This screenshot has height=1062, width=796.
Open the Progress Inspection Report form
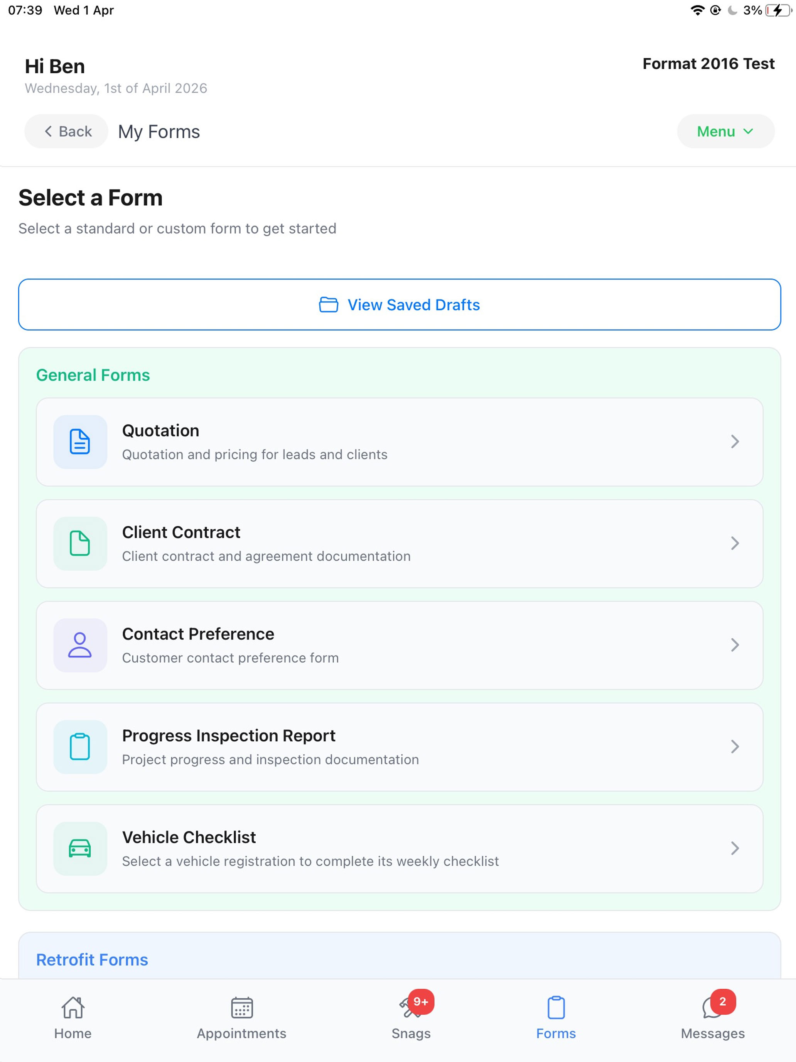[399, 747]
